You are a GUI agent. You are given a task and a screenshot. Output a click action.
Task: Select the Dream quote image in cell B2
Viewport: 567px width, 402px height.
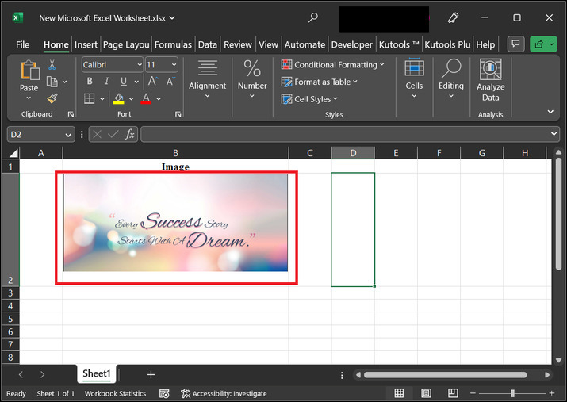(175, 223)
